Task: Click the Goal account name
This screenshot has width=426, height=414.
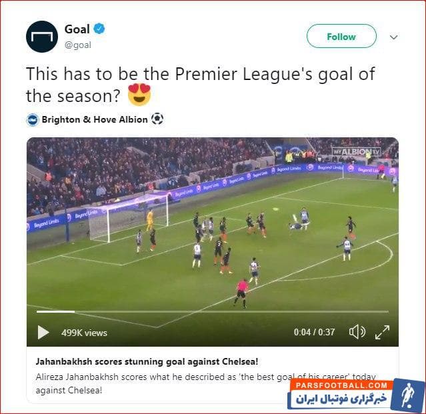Action: point(77,29)
